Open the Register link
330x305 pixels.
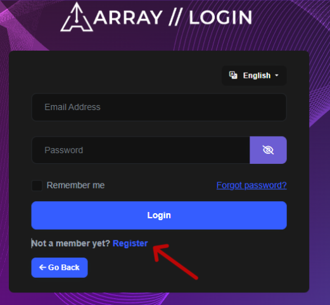130,244
